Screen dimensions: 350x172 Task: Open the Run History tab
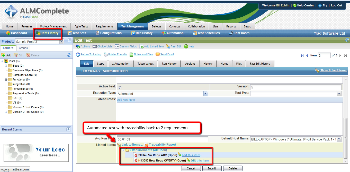169,64
